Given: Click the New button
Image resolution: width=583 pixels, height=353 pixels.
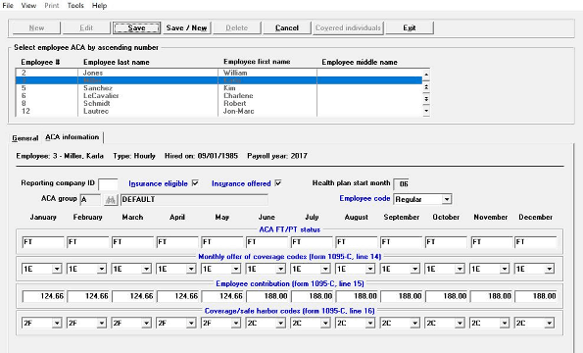Looking at the screenshot, I should coord(36,27).
